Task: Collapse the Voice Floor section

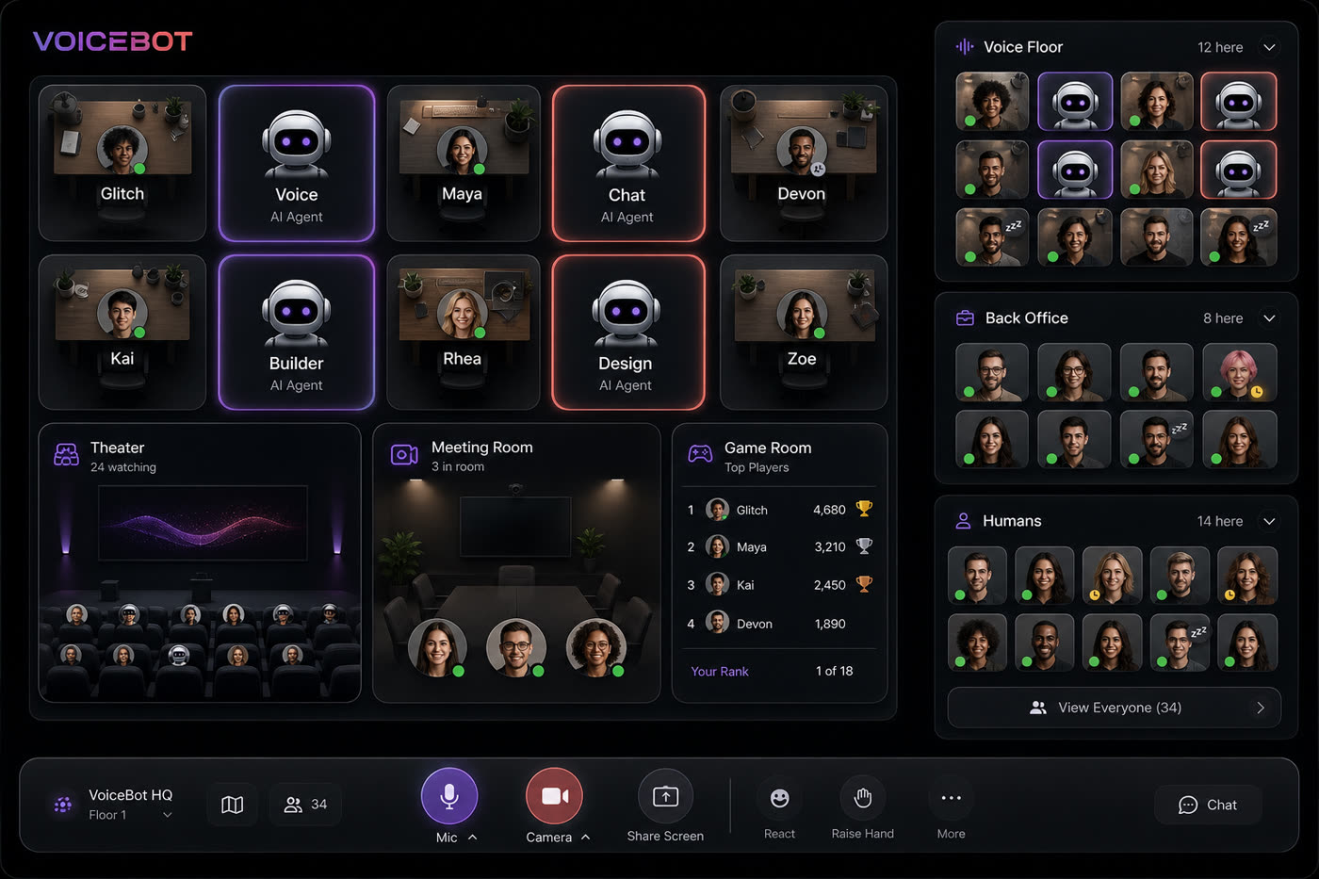Action: coord(1269,47)
